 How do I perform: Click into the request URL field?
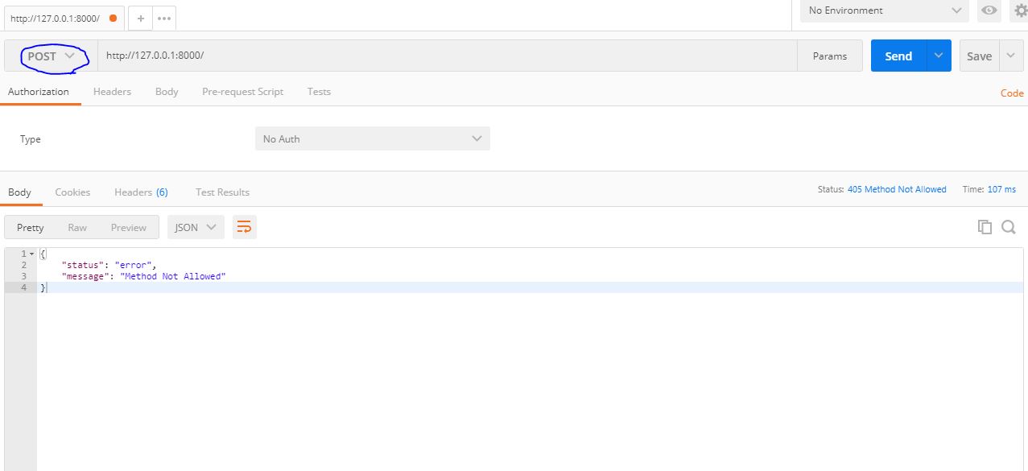pyautogui.click(x=447, y=56)
